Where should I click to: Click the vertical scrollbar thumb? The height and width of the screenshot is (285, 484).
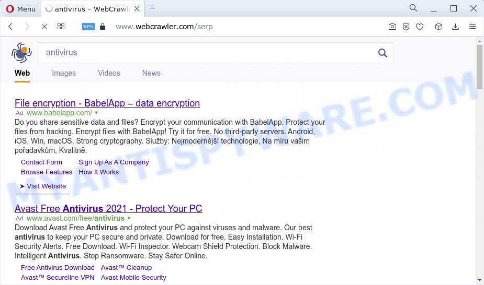tap(479, 67)
